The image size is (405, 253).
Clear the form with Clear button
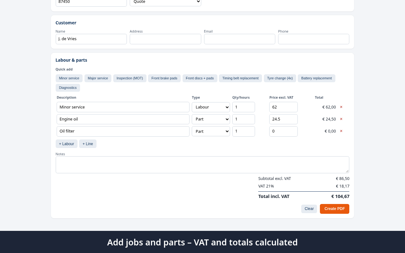click(309, 209)
